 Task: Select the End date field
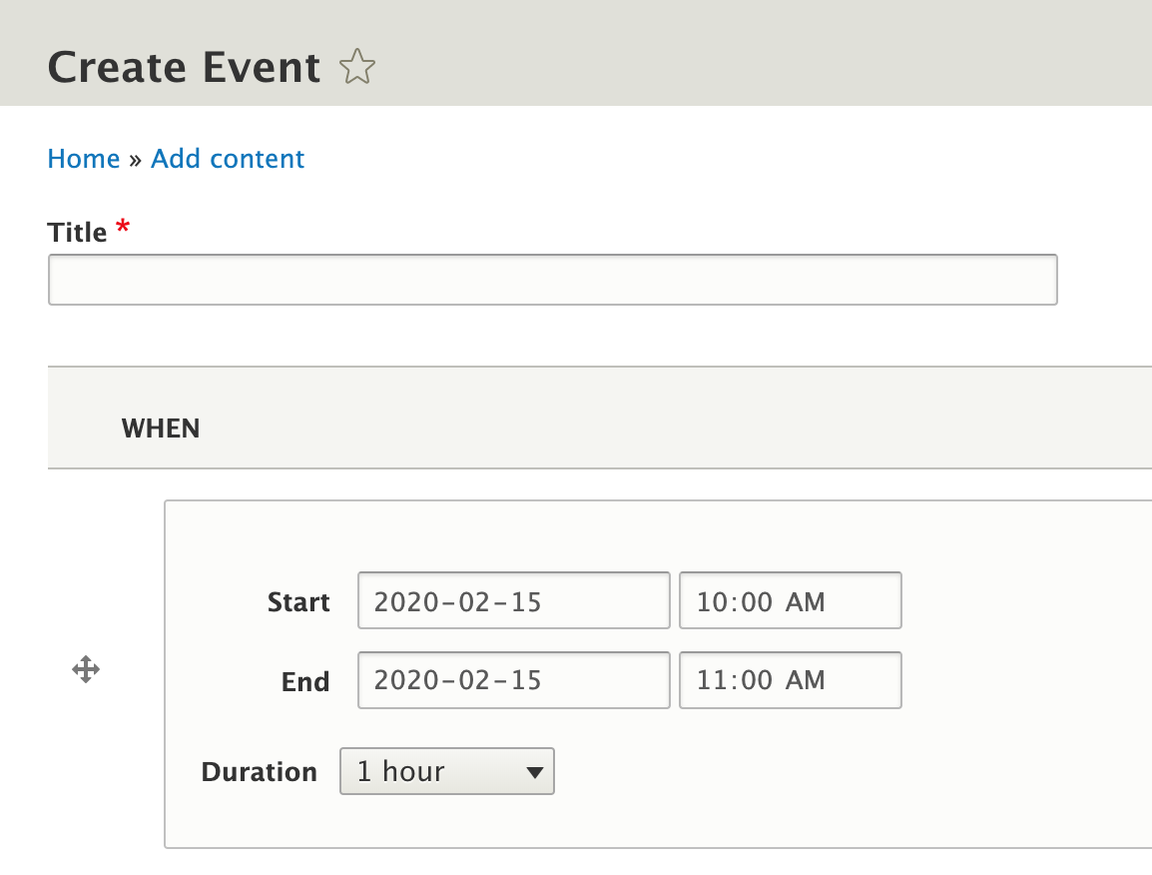(x=513, y=680)
